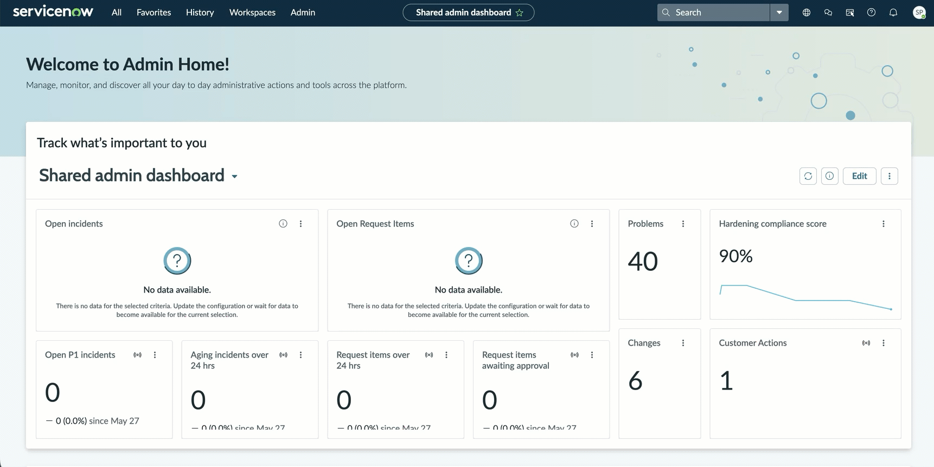Click the Open Request Items question mark graphic
Image resolution: width=934 pixels, height=467 pixels.
click(x=469, y=261)
